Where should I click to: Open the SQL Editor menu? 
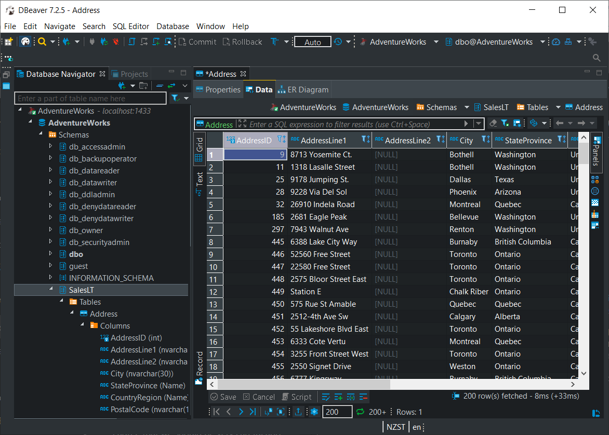pos(130,26)
